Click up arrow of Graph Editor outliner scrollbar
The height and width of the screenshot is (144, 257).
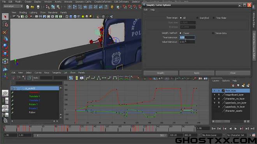coord(61,88)
